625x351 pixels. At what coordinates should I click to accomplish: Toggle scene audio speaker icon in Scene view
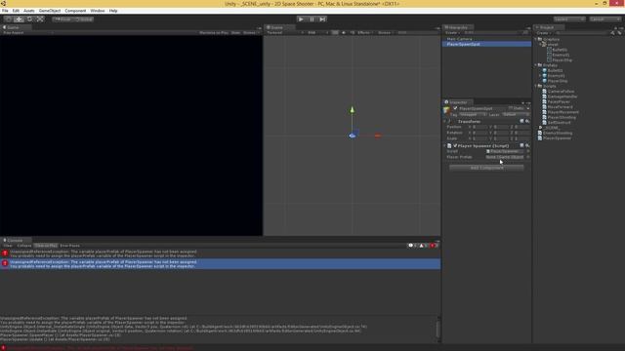[x=352, y=32]
